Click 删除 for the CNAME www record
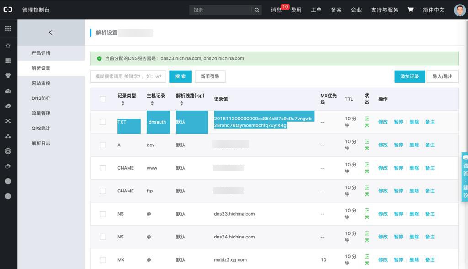Image resolution: width=468 pixels, height=269 pixels. coord(414,168)
